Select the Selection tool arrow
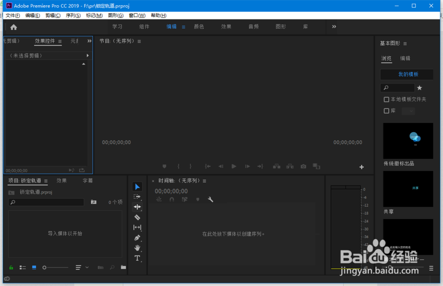Viewport: 443px width, 286px height. (x=137, y=187)
